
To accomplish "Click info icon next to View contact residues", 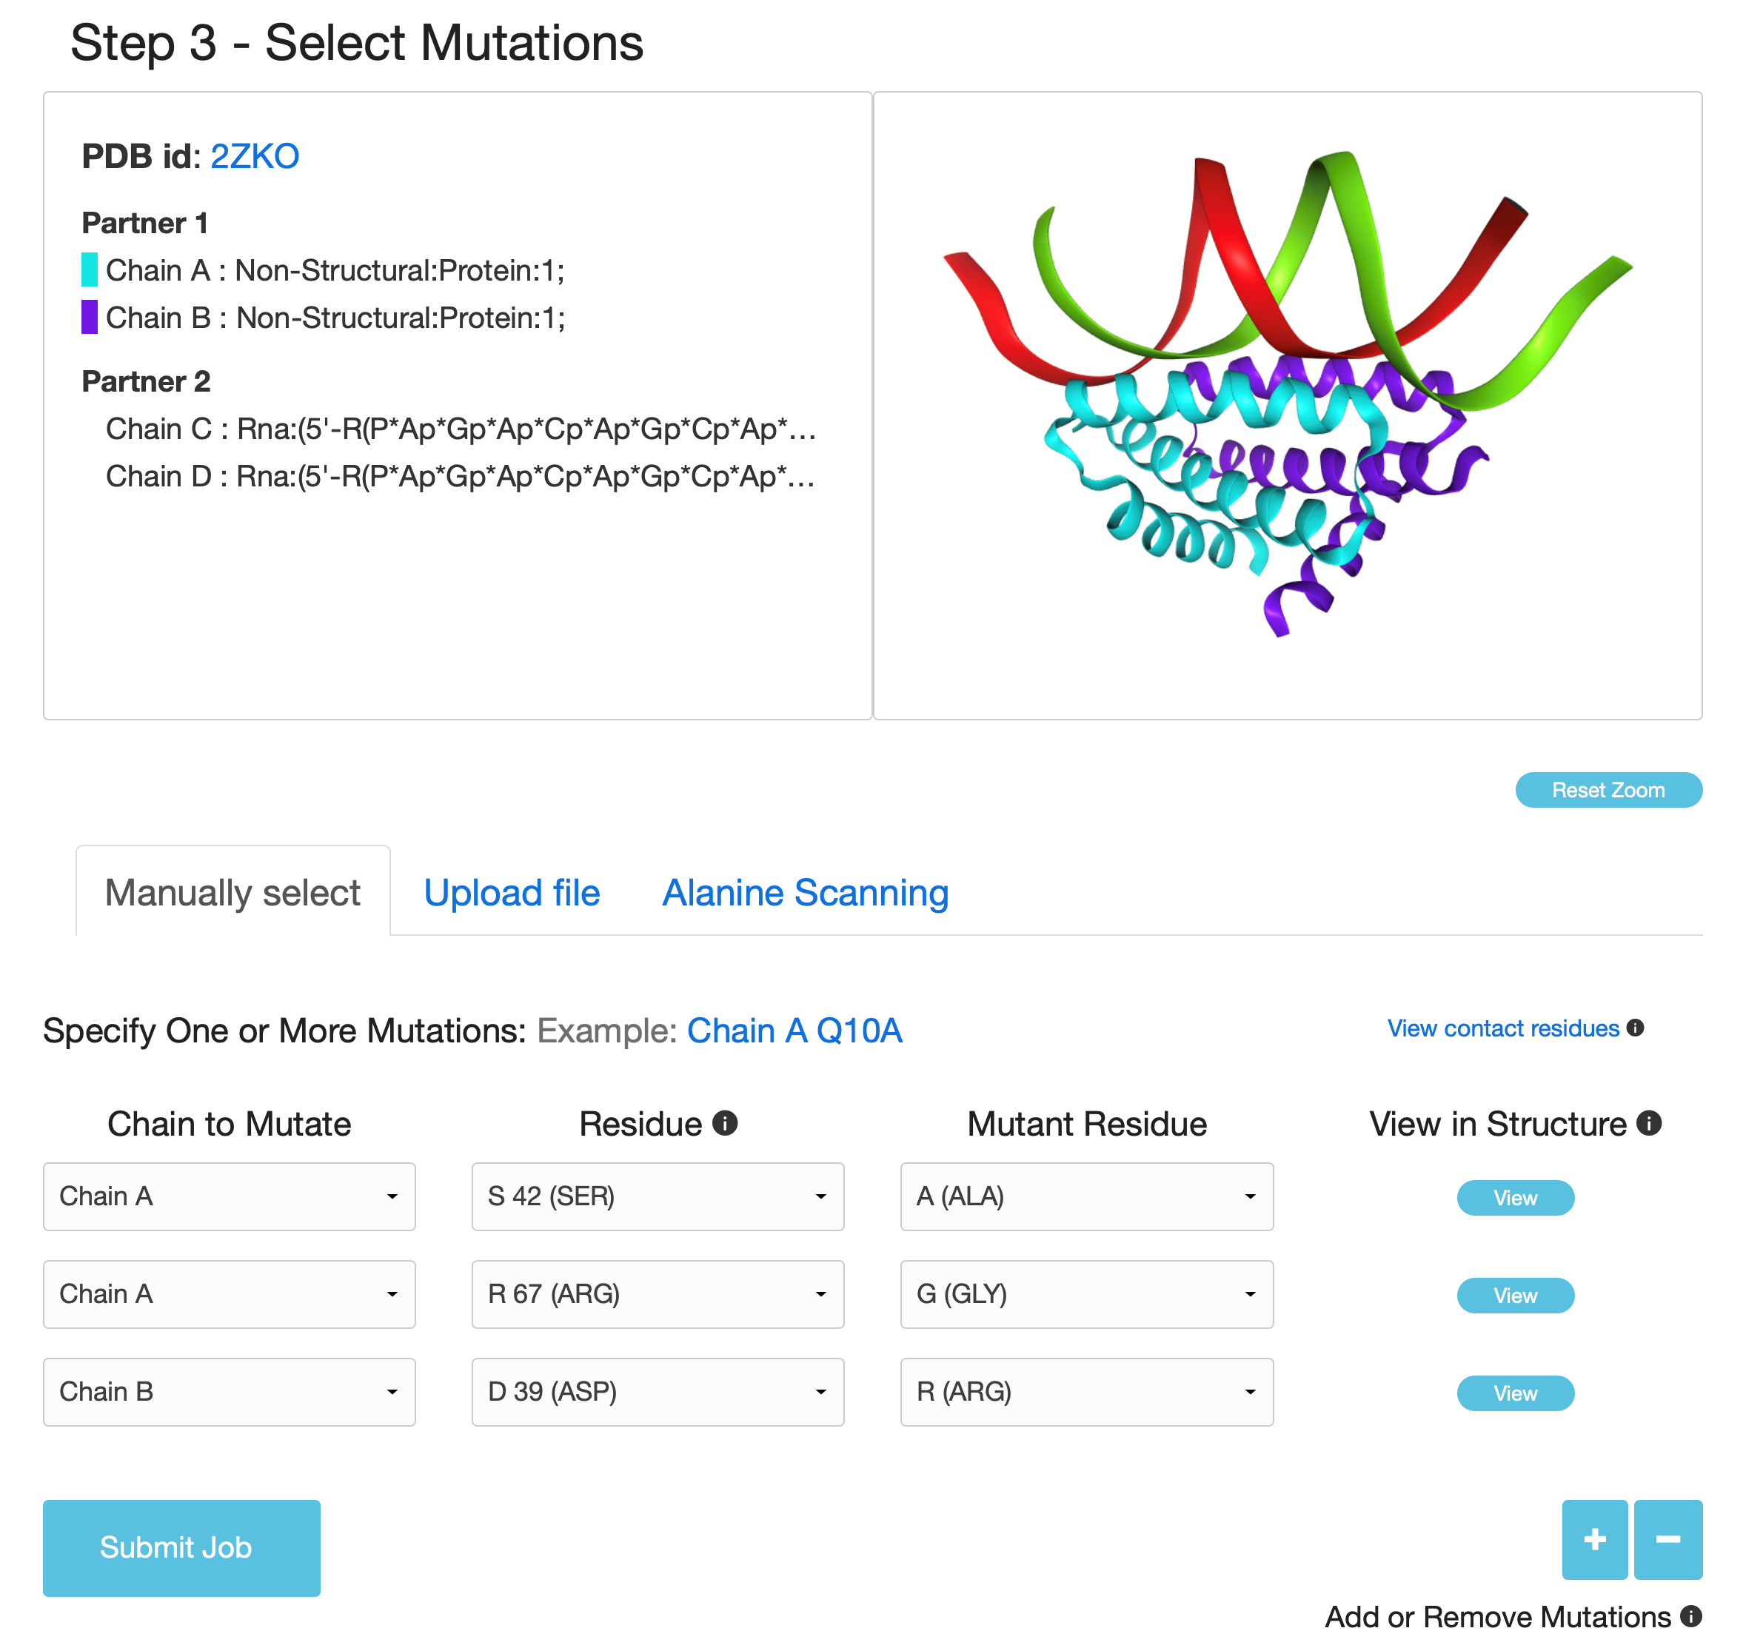I will click(x=1635, y=1028).
